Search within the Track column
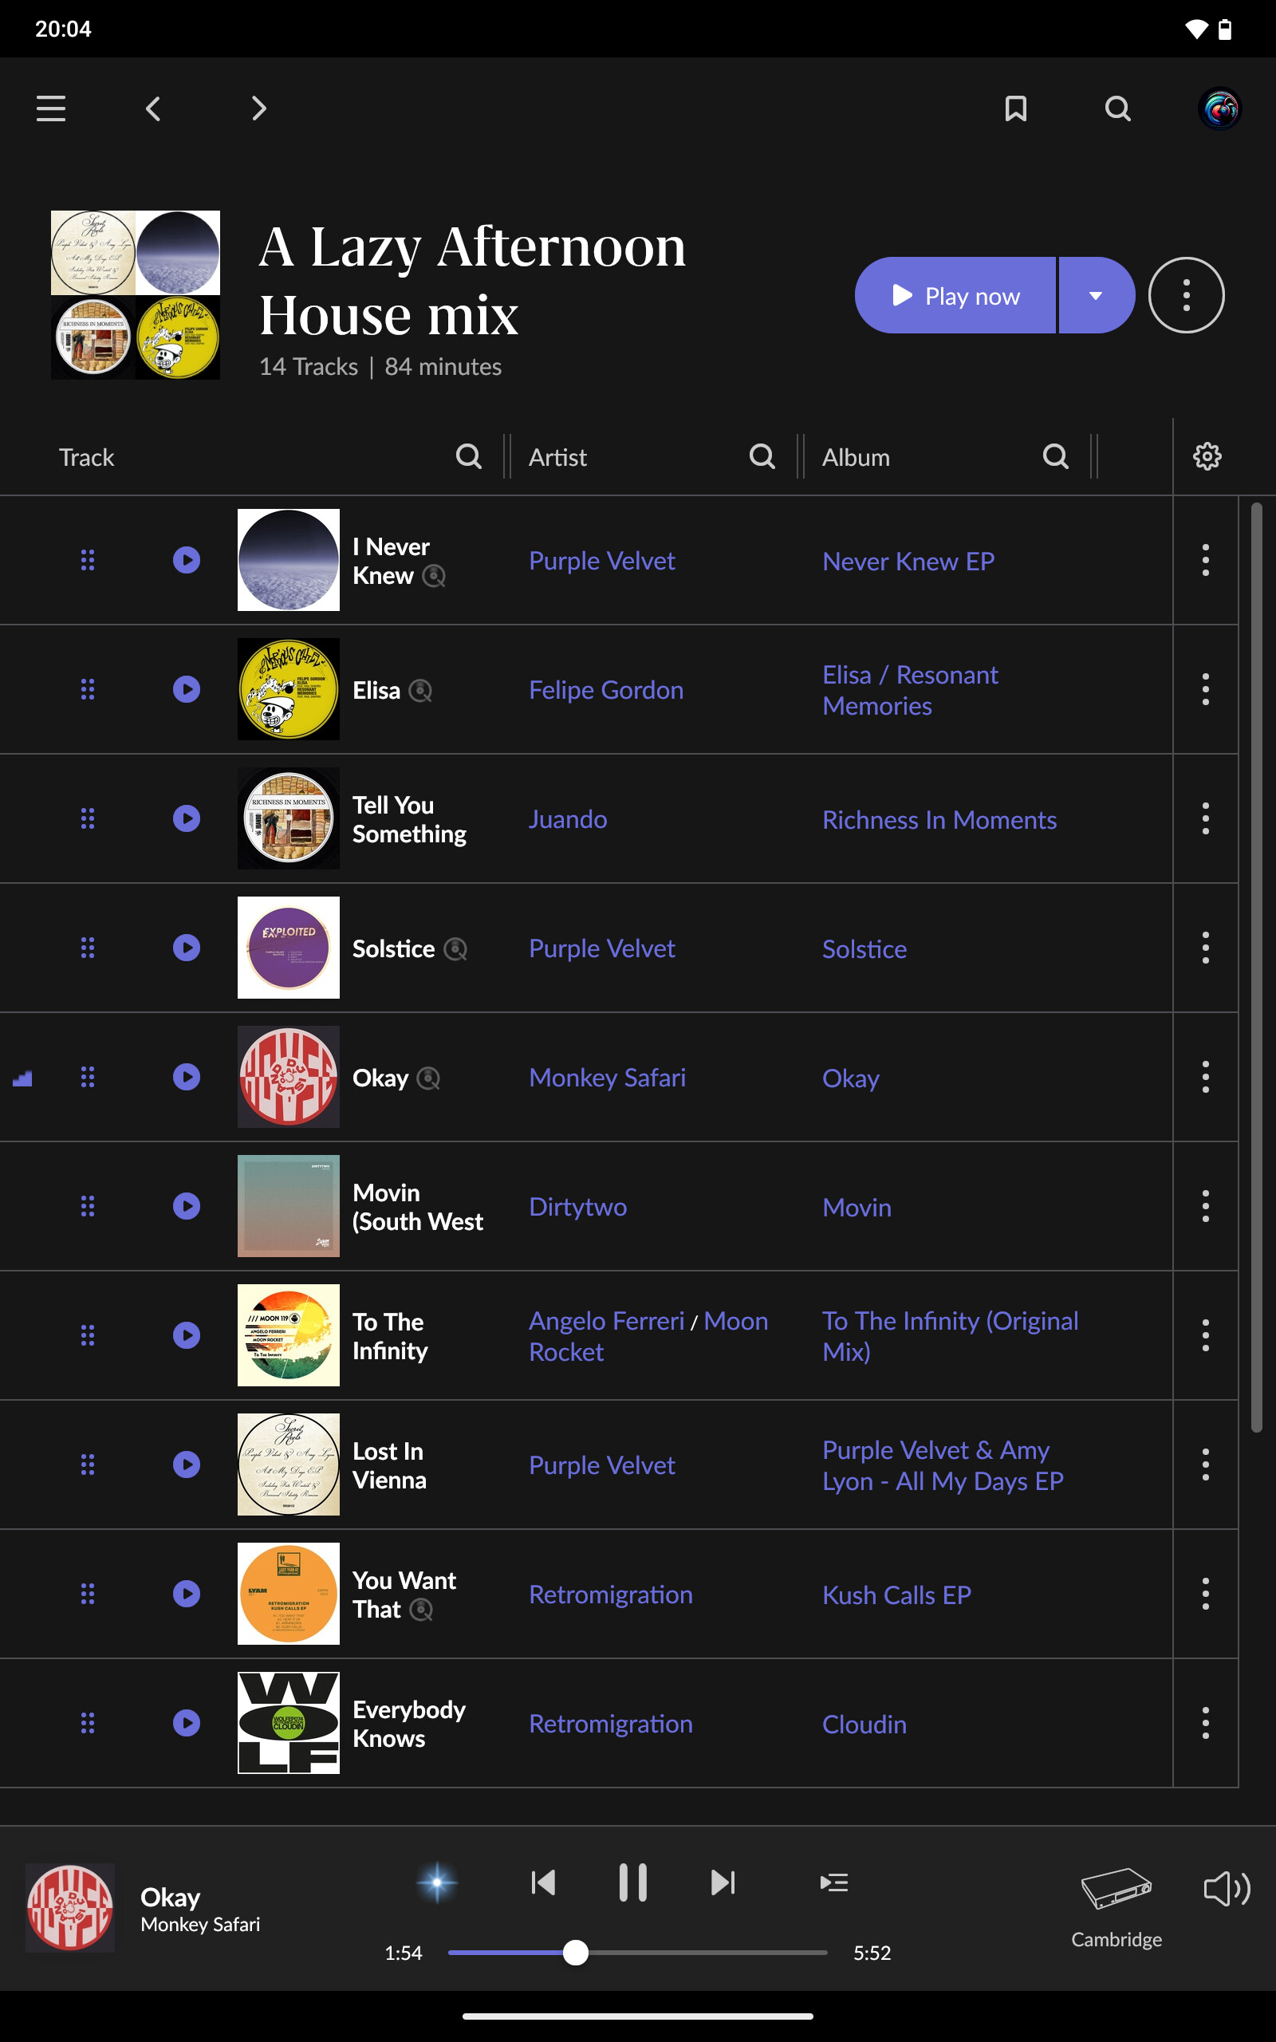1276x2042 pixels. (468, 456)
